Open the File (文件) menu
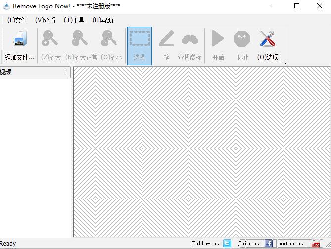Screen dimensions: 331x249 (x=17, y=20)
